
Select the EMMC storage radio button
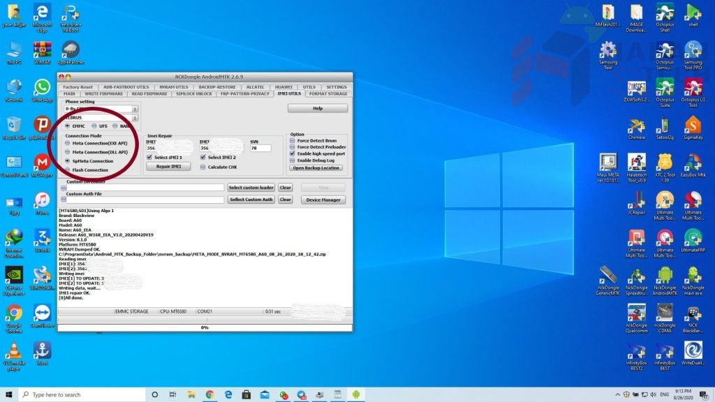click(x=68, y=126)
